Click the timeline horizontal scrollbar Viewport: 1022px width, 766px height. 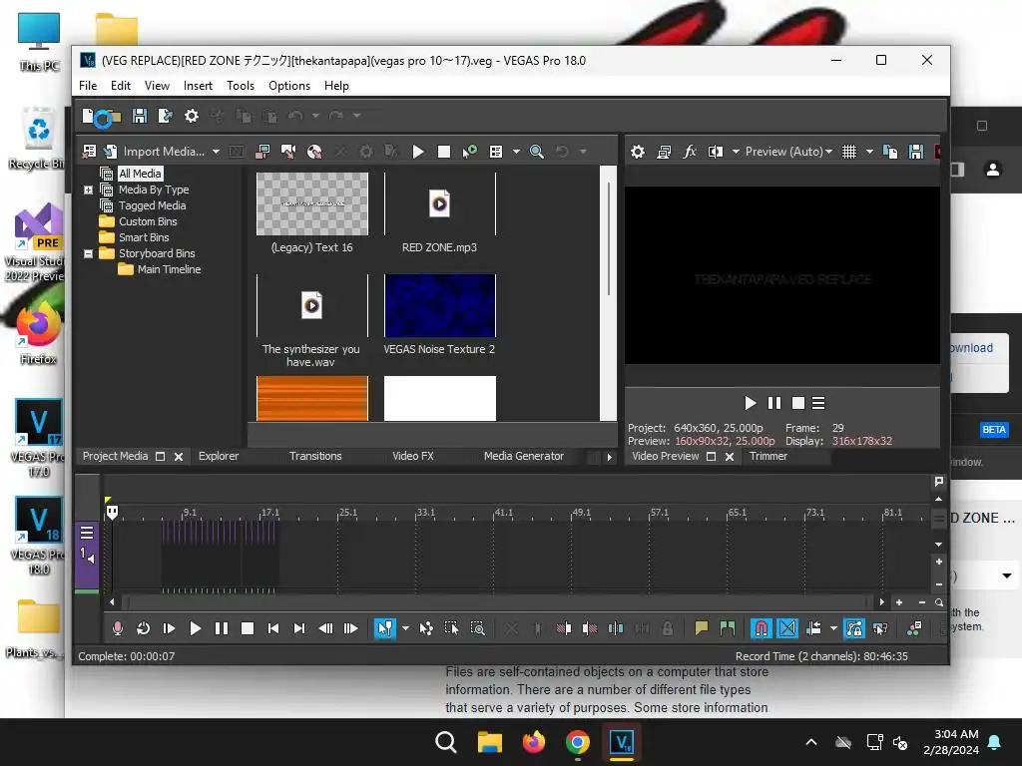click(x=497, y=602)
